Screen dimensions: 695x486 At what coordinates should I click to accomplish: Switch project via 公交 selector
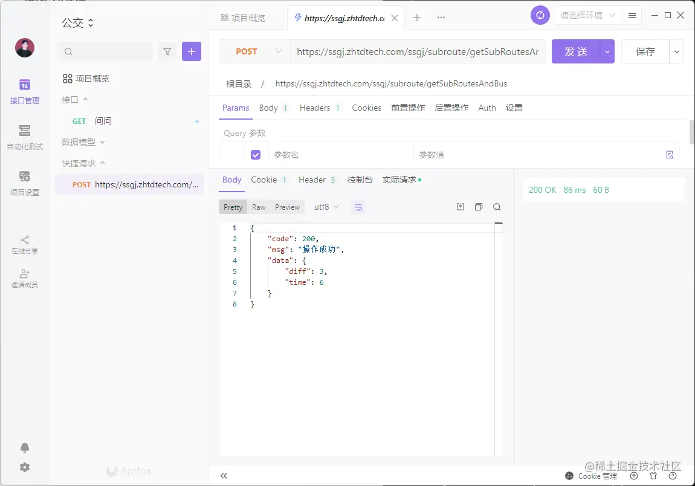77,23
